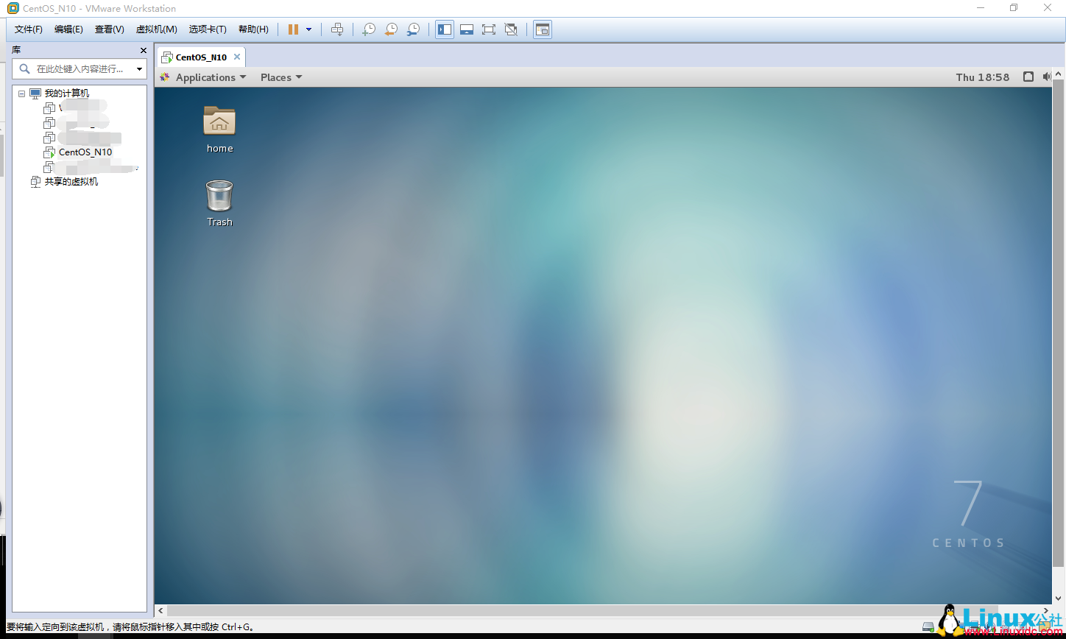
Task: Revert the VM to its snapshot
Action: pyautogui.click(x=391, y=29)
